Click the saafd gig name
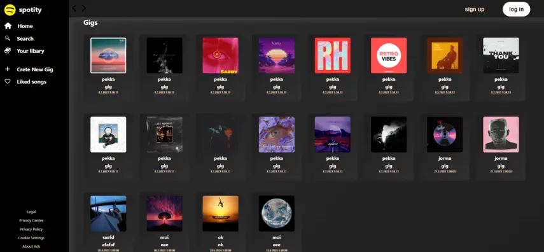 [108, 237]
